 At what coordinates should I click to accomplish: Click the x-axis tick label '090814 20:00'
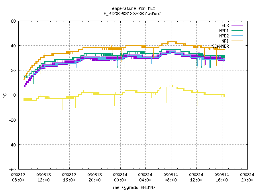(247, 177)
